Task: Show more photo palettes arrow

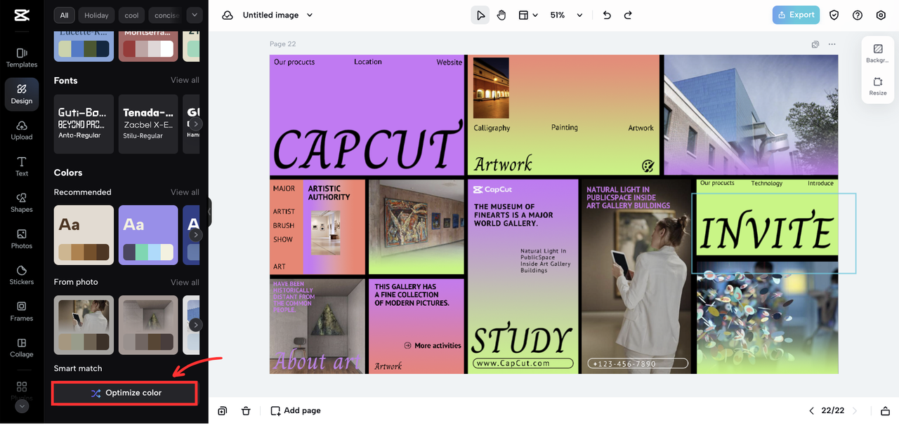Action: click(x=196, y=325)
